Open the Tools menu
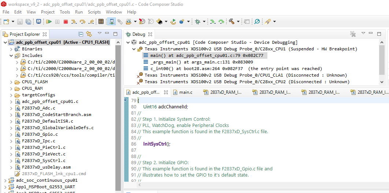This screenshot has width=389, height=193. point(65,12)
